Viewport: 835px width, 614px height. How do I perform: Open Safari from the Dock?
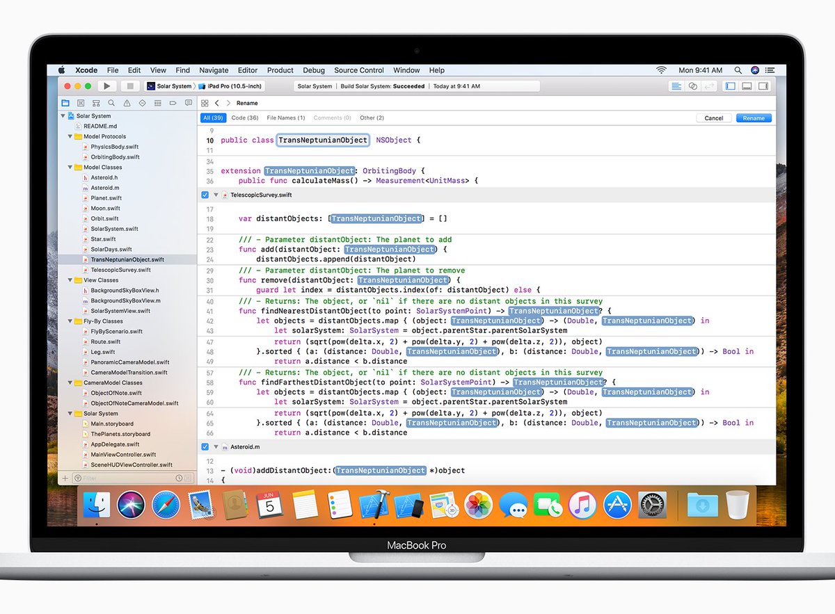(166, 504)
